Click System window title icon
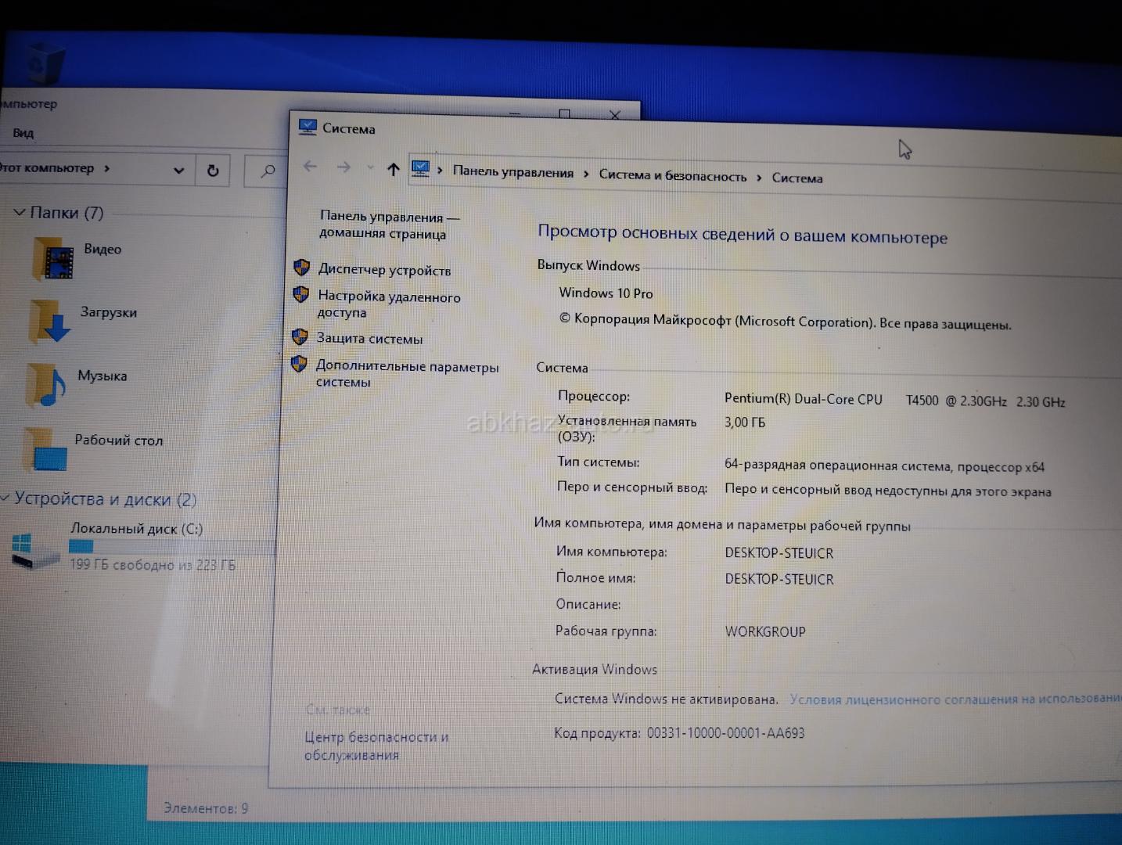The height and width of the screenshot is (845, 1122). pos(307,127)
